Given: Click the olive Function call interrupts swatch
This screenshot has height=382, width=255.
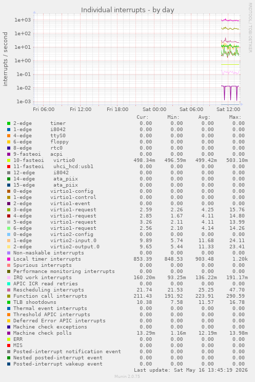Looking at the screenshot, I should 9,296.
